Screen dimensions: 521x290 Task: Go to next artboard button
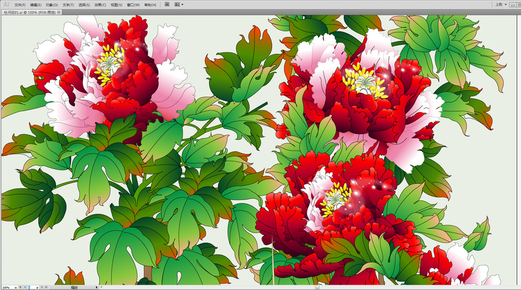[x=42, y=287]
